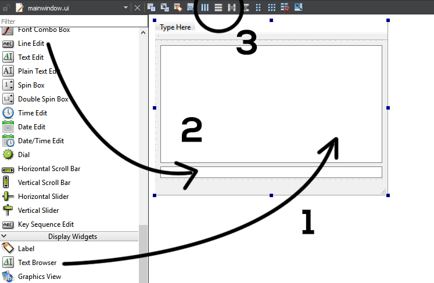Select the Key Sequence Edit widget

coord(46,224)
